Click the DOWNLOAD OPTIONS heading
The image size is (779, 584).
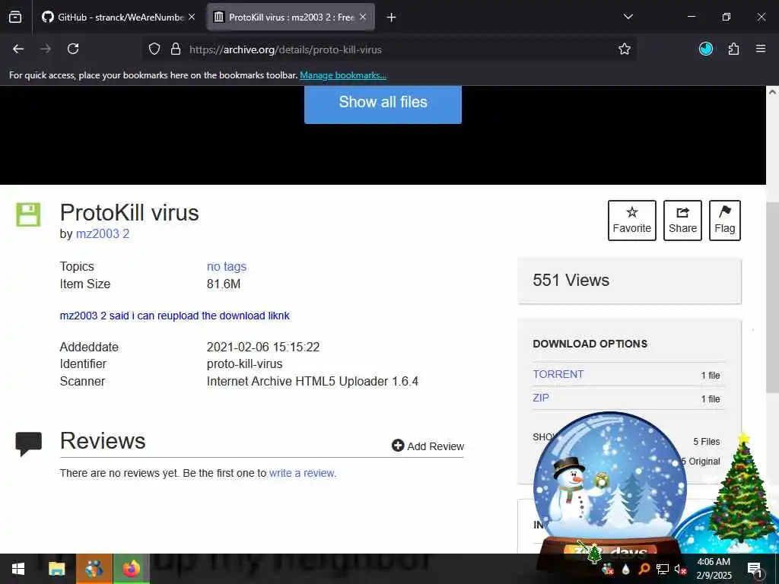pos(590,344)
